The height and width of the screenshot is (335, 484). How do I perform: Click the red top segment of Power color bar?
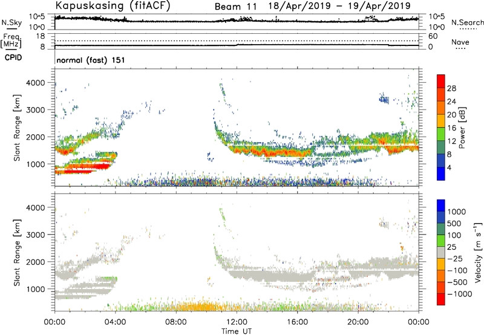click(x=441, y=81)
